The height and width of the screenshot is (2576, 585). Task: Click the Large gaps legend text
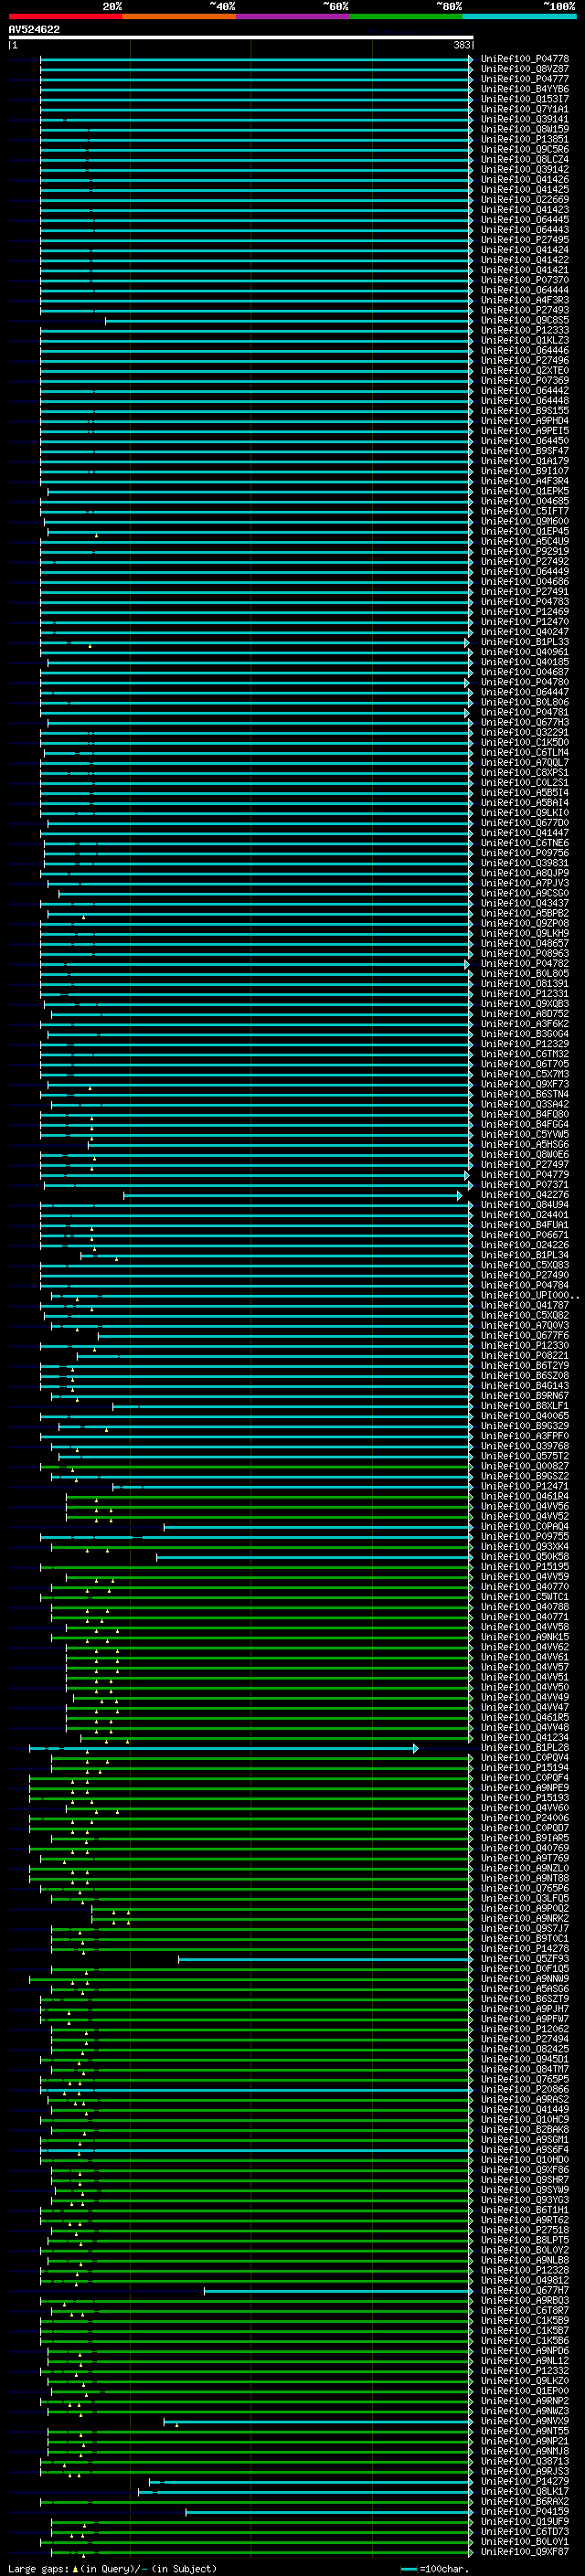(x=39, y=2569)
